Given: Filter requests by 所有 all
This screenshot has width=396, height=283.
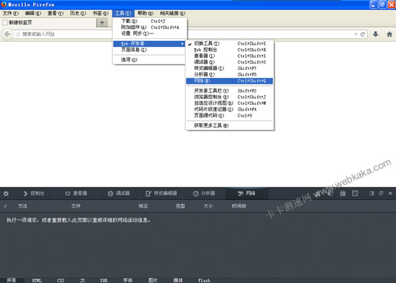Looking at the screenshot, I should [x=11, y=280].
